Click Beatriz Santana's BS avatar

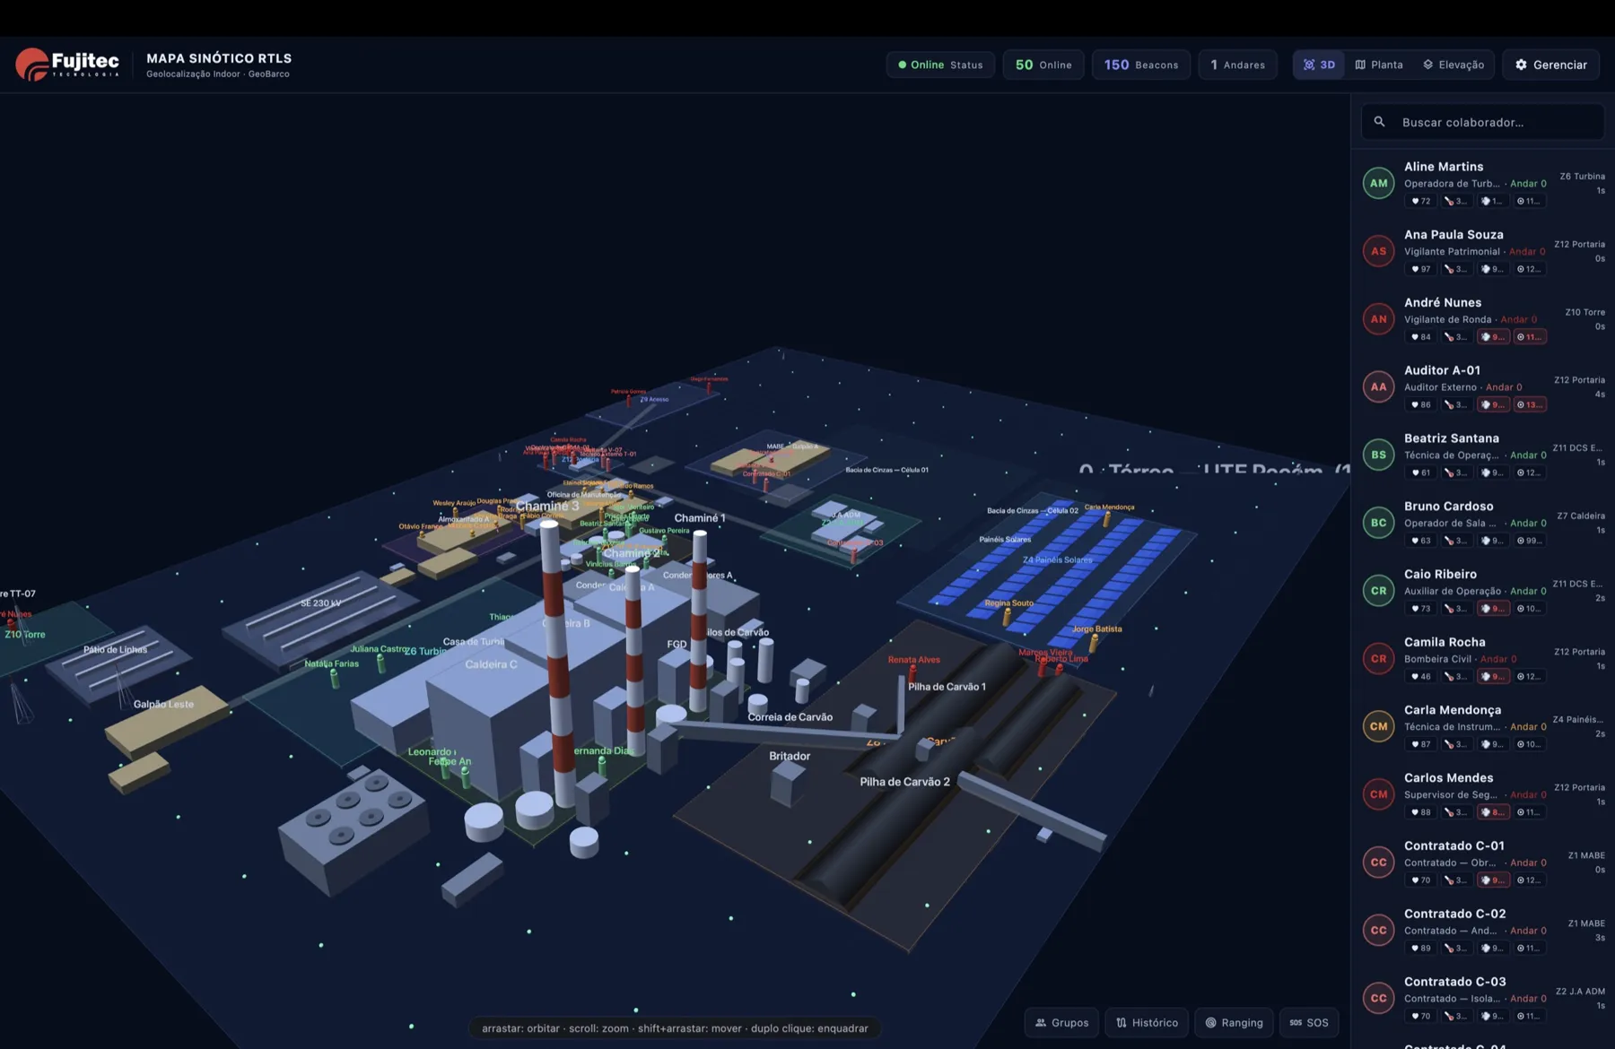1379,455
